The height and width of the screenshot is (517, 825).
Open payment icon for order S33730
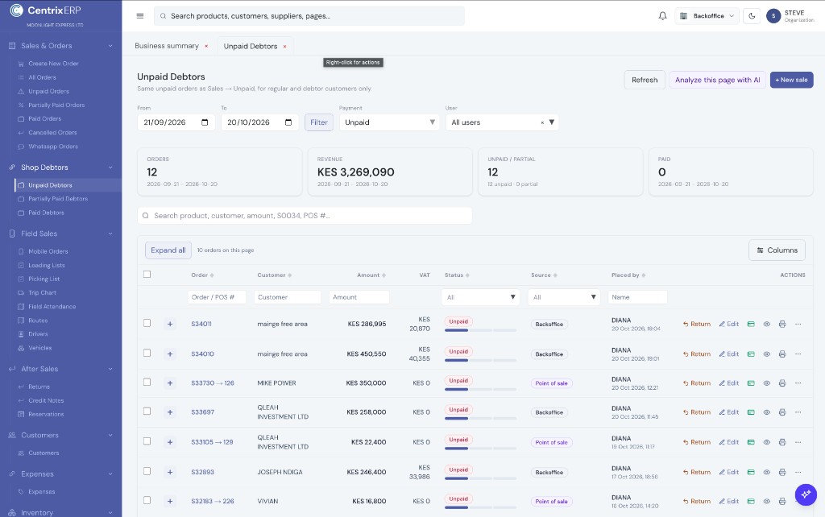[x=751, y=383]
